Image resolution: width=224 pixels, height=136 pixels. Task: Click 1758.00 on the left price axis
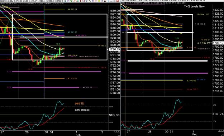pyautogui.click(x=115, y=93)
